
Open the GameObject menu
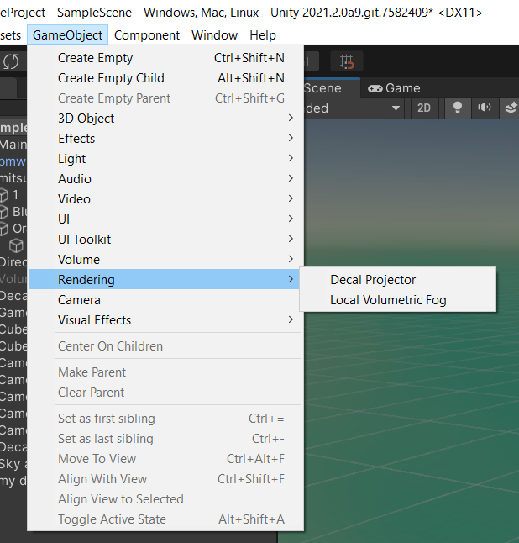(x=67, y=35)
